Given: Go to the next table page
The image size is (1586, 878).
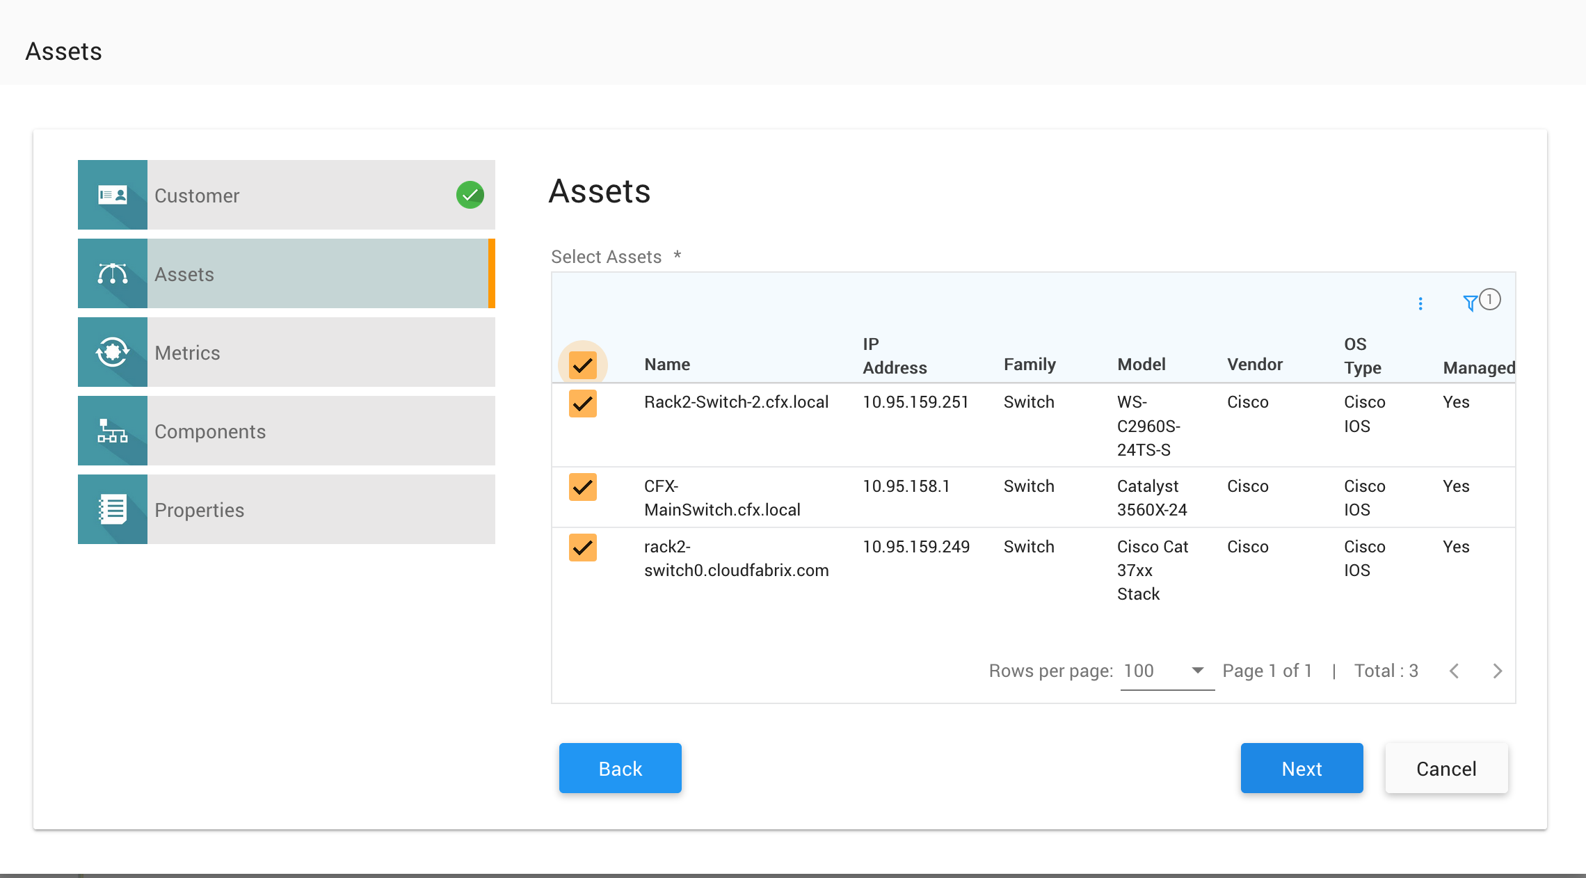Looking at the screenshot, I should [1498, 671].
